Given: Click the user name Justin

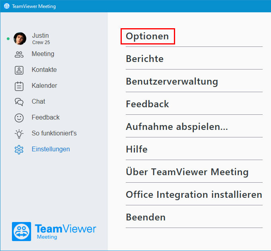Looking at the screenshot, I should coord(41,35).
